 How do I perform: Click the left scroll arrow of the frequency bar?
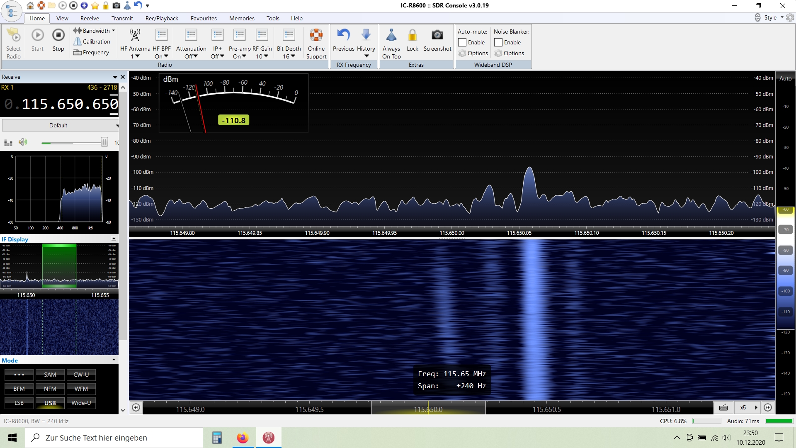(x=136, y=408)
